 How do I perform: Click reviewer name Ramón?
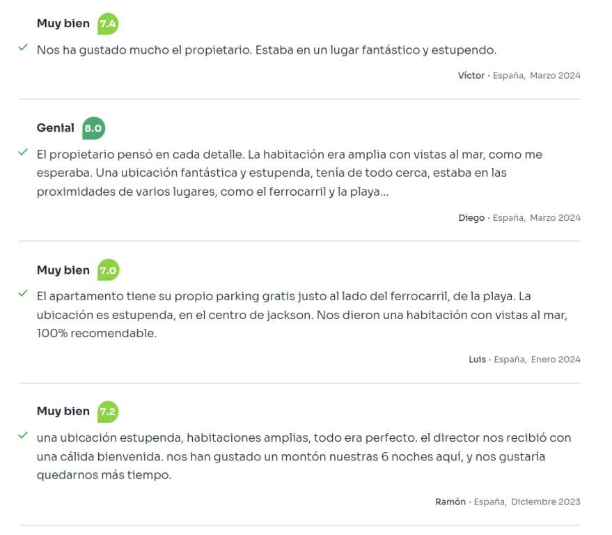pyautogui.click(x=450, y=502)
